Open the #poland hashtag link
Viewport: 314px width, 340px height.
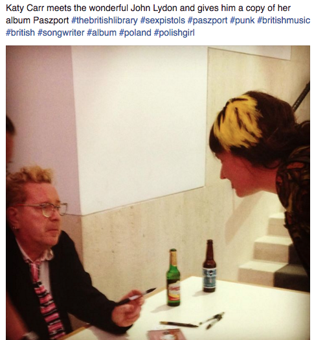coord(135,32)
